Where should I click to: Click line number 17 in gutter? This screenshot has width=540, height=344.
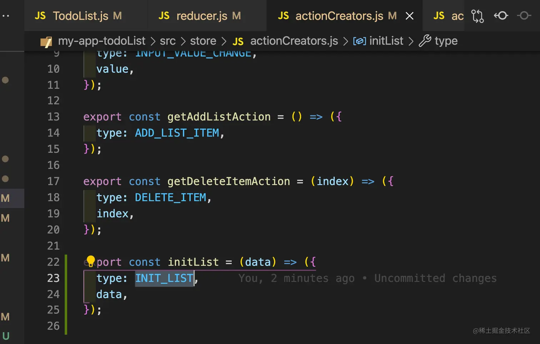click(54, 181)
